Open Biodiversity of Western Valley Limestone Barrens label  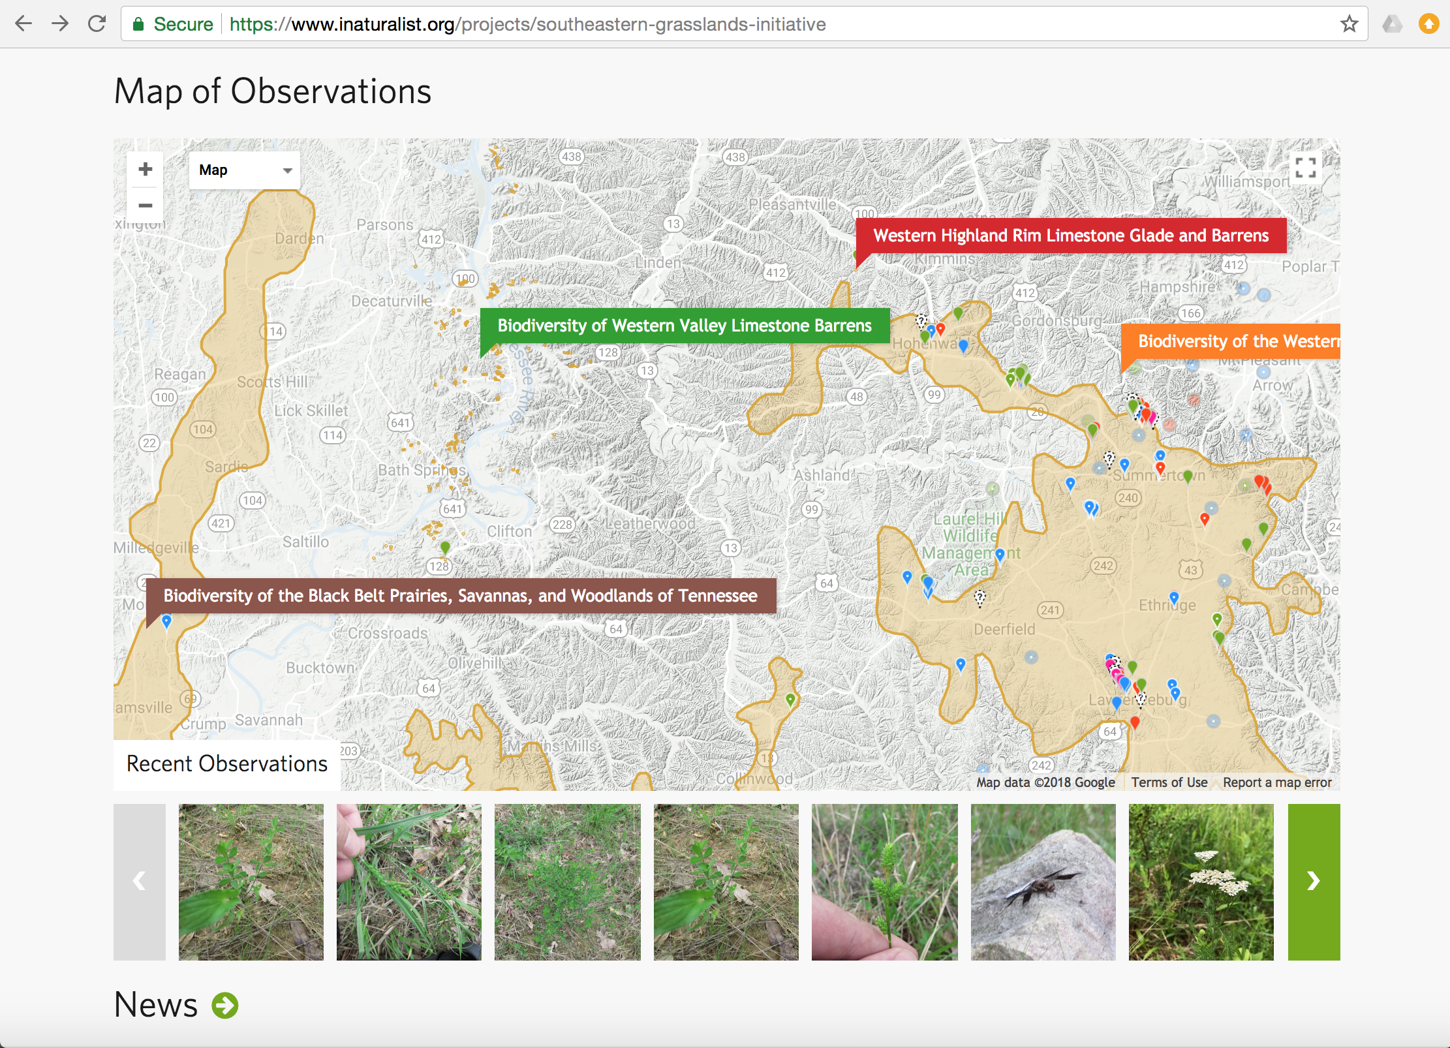(x=684, y=326)
